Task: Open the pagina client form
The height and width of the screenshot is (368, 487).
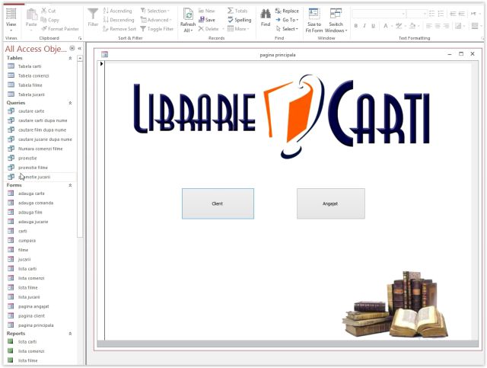Action: pos(31,316)
